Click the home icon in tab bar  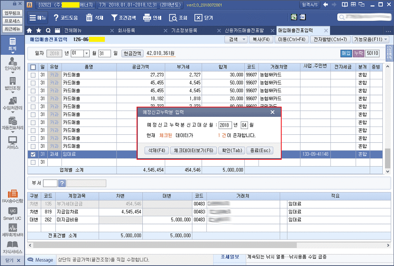(x=29, y=31)
